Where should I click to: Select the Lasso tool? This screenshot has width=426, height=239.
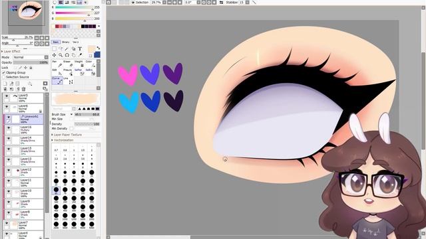coord(61,49)
